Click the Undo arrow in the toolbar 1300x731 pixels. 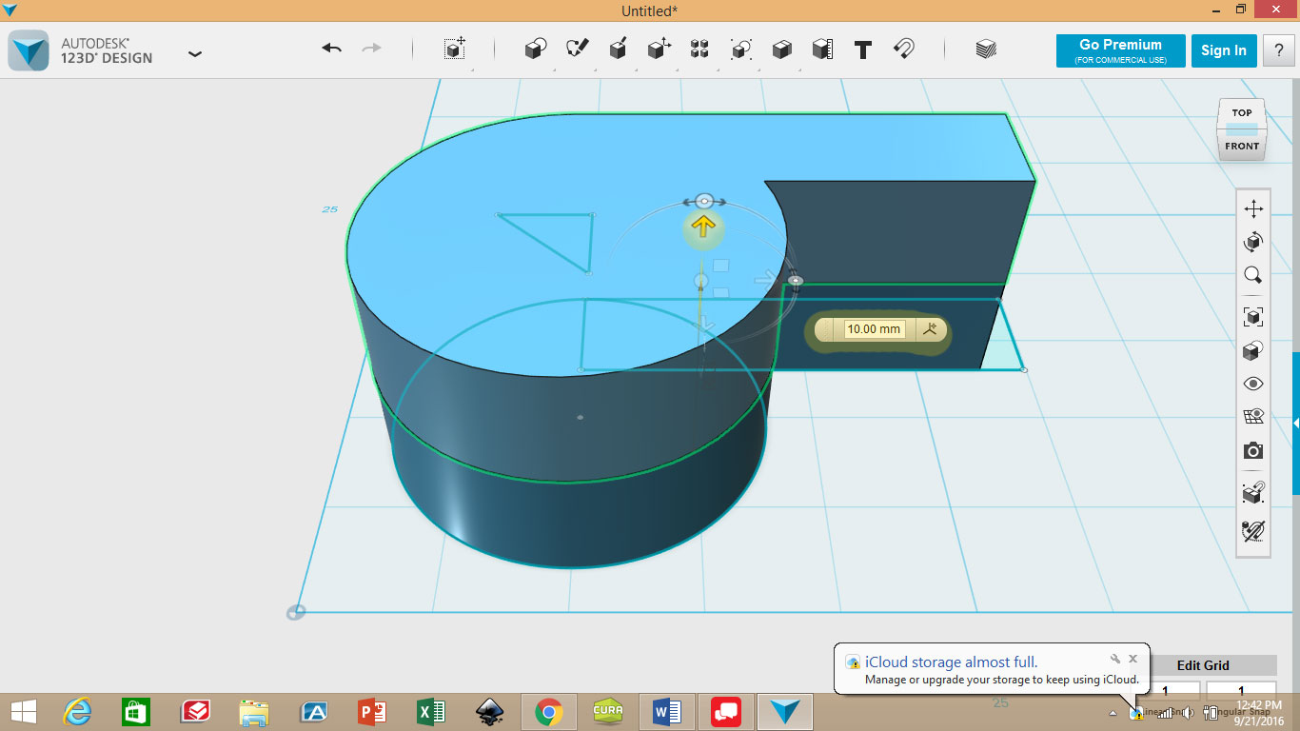click(x=331, y=49)
